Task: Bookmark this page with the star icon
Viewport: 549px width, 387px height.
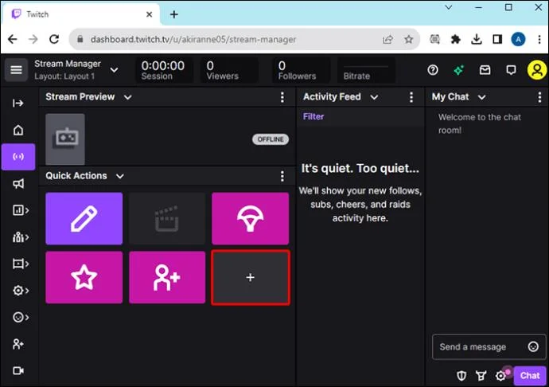Action: pyautogui.click(x=409, y=39)
